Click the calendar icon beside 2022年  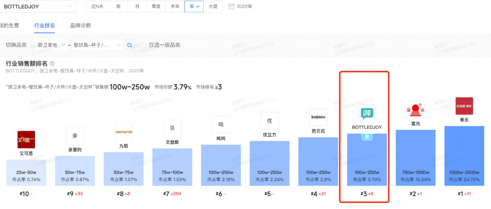coord(231,7)
